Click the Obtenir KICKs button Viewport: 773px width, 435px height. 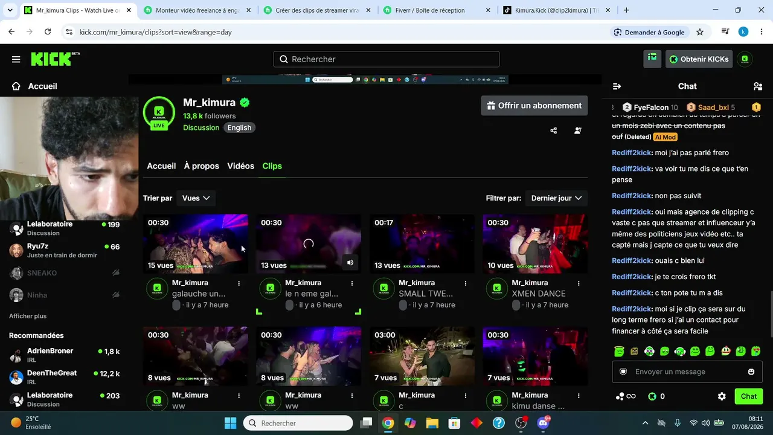[x=699, y=59]
